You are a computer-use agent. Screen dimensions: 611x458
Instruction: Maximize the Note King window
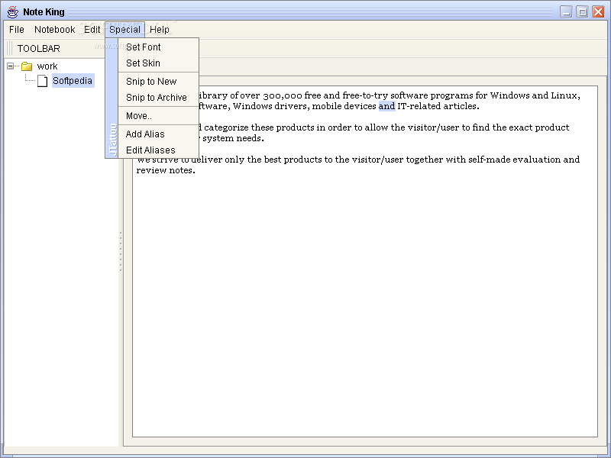click(582, 11)
